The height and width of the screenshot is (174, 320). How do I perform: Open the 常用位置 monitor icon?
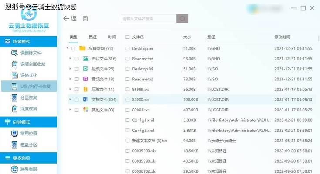[x=14, y=134]
